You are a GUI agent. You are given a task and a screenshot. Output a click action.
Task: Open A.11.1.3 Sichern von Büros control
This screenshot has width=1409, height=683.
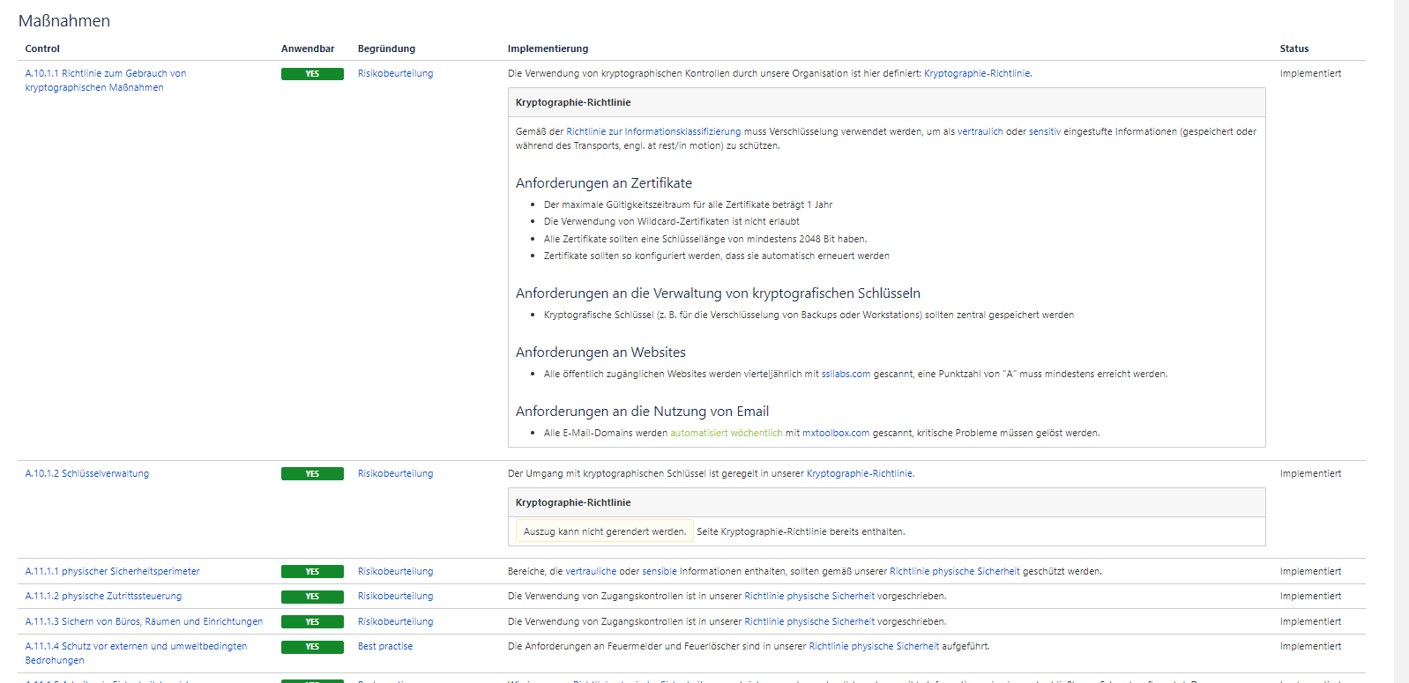pos(144,622)
